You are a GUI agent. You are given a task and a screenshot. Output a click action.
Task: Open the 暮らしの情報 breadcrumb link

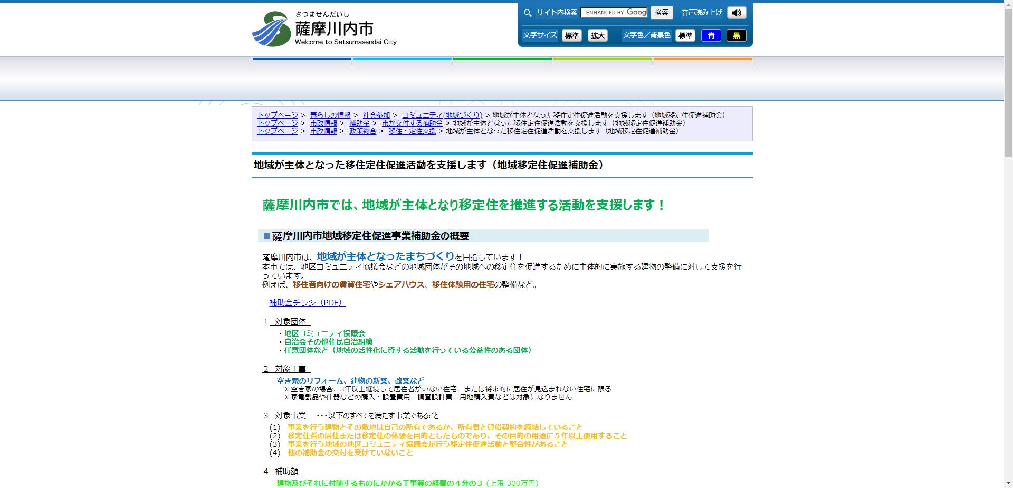330,115
